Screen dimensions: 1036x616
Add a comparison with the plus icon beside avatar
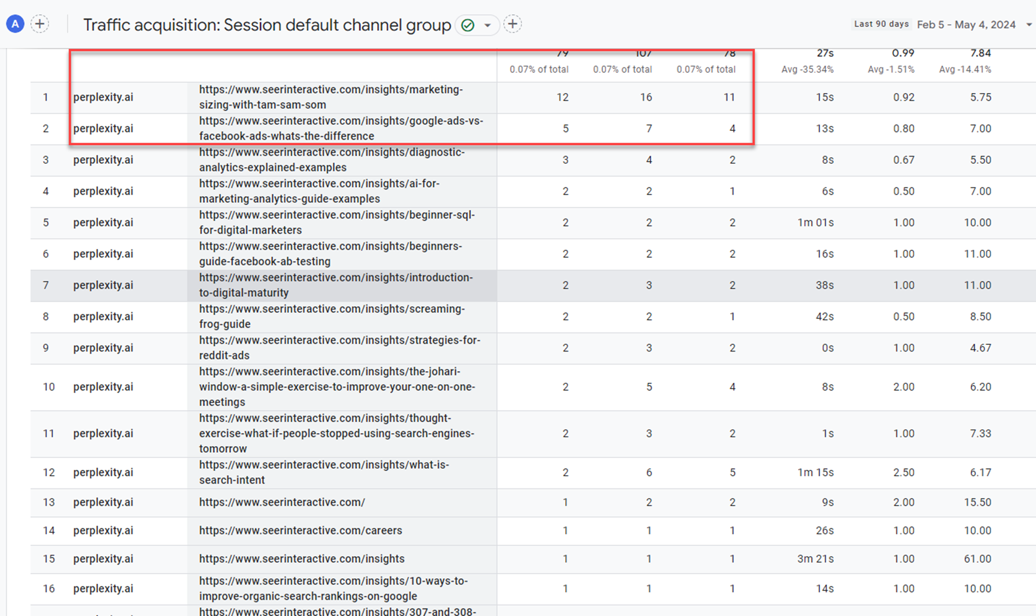tap(39, 24)
